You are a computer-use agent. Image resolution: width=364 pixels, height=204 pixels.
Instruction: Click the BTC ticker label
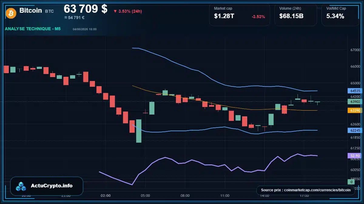[49, 11]
